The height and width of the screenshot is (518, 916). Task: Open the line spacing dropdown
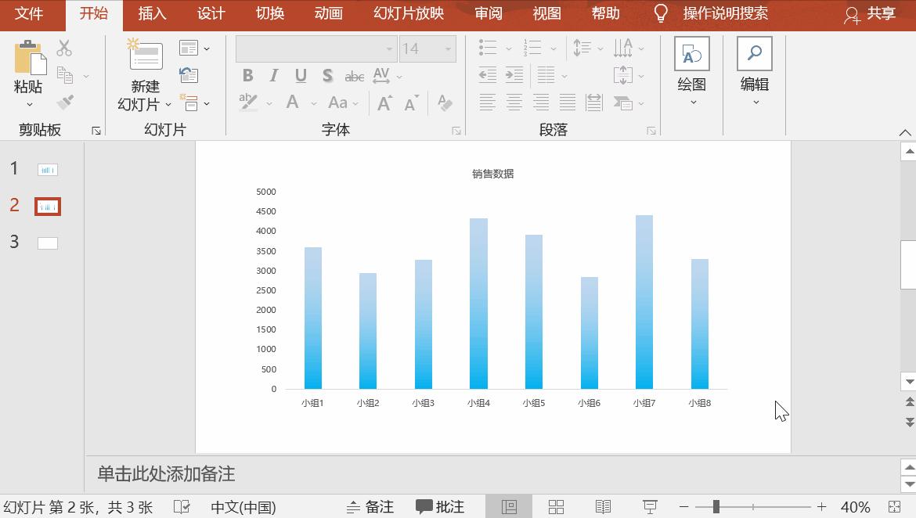tap(600, 48)
